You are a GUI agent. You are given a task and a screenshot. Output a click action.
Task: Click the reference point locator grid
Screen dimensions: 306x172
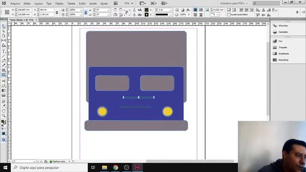point(7,12)
